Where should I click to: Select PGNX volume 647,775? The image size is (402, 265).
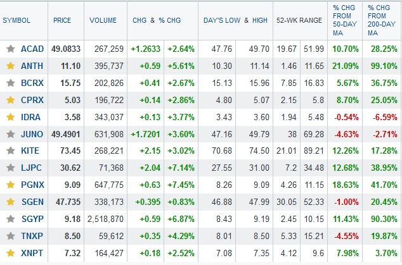(109, 185)
